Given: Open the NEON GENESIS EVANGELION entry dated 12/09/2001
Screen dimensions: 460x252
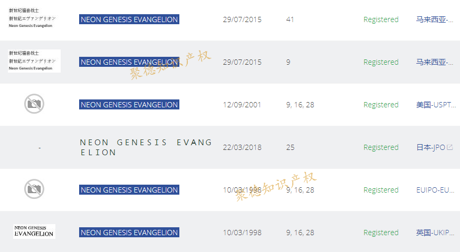Looking at the screenshot, I should (x=129, y=105).
